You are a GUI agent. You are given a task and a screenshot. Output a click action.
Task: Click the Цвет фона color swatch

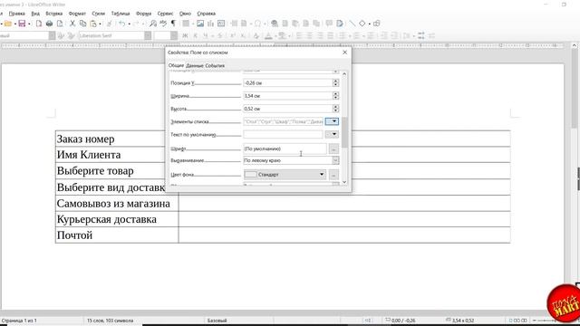(250, 174)
